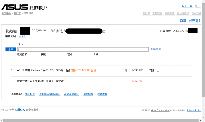Click the product name ASUS Zenfone 5 text
205x122 pixels.
point(44,70)
